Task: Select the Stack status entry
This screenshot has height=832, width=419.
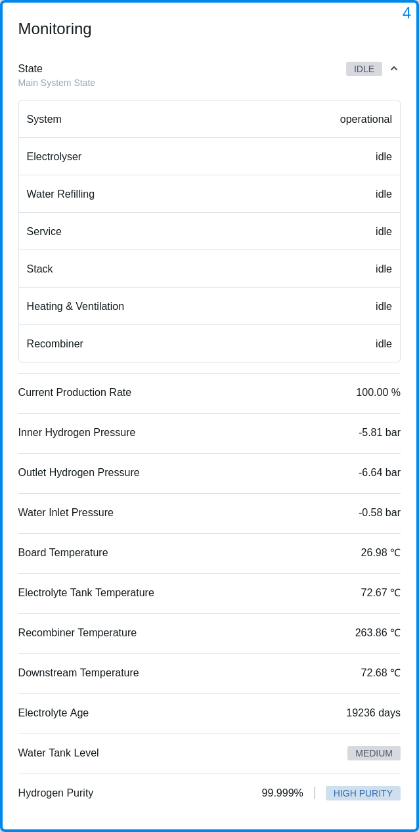Action: tap(209, 269)
